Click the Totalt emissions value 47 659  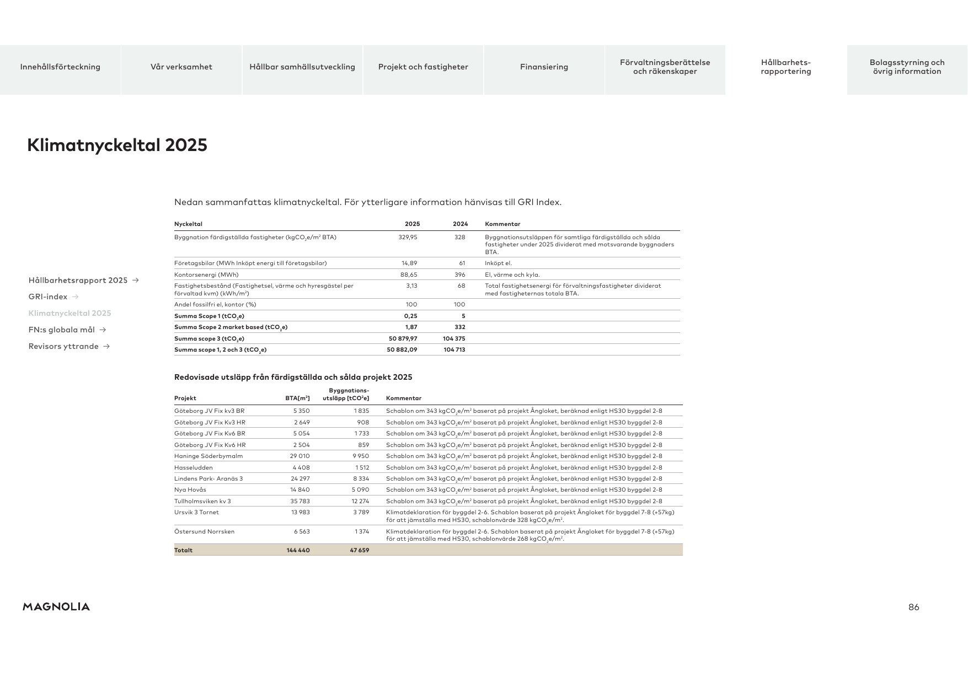pos(359,550)
